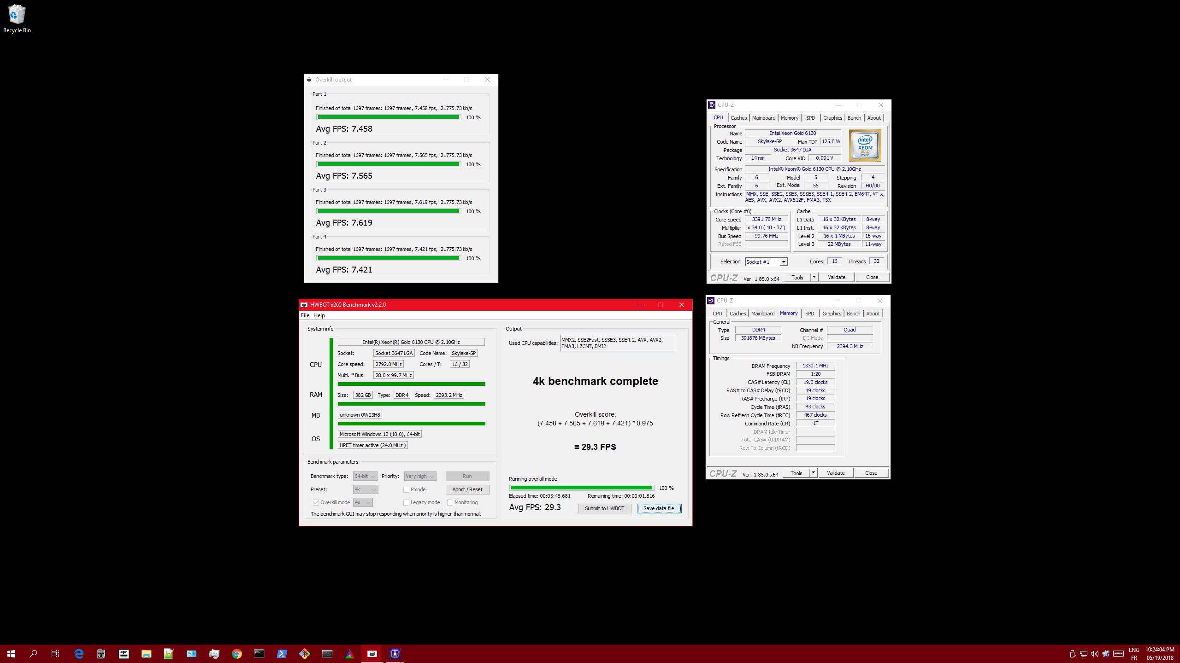Open network status in system tray
The width and height of the screenshot is (1180, 663).
pyautogui.click(x=1083, y=654)
